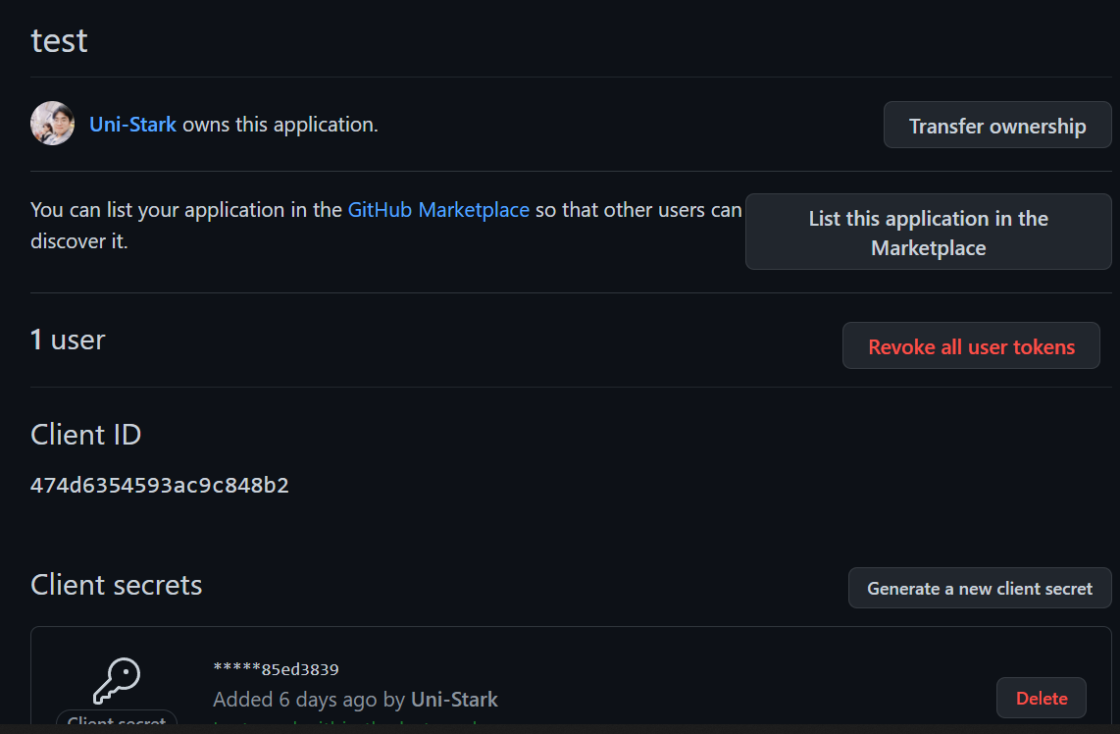Screen dimensions: 1120x734
Task: Delete the client secret ending 85ed3839
Action: point(1042,699)
